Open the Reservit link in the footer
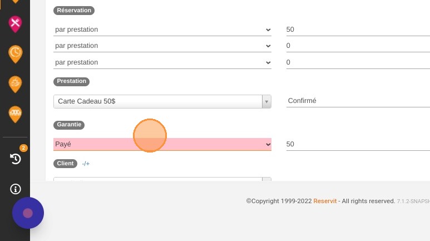The image size is (430, 241). [325, 201]
